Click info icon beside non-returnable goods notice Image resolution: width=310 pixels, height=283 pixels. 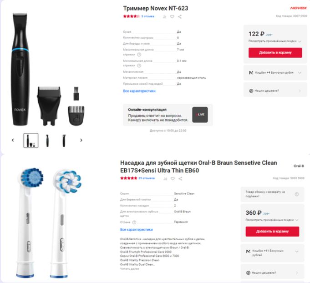(x=296, y=194)
